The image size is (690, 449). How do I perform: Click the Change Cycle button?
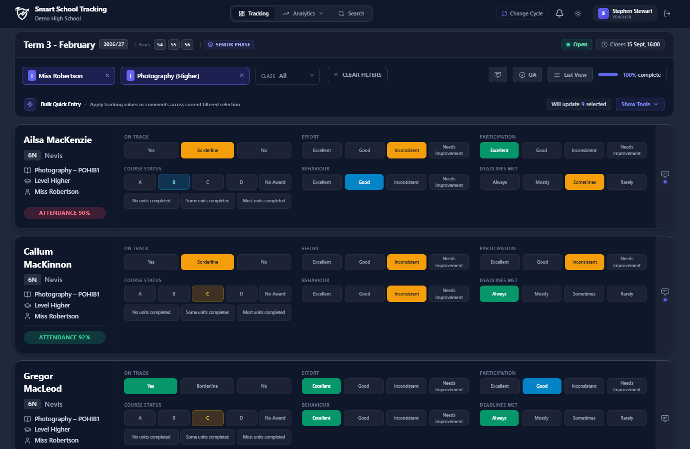522,13
